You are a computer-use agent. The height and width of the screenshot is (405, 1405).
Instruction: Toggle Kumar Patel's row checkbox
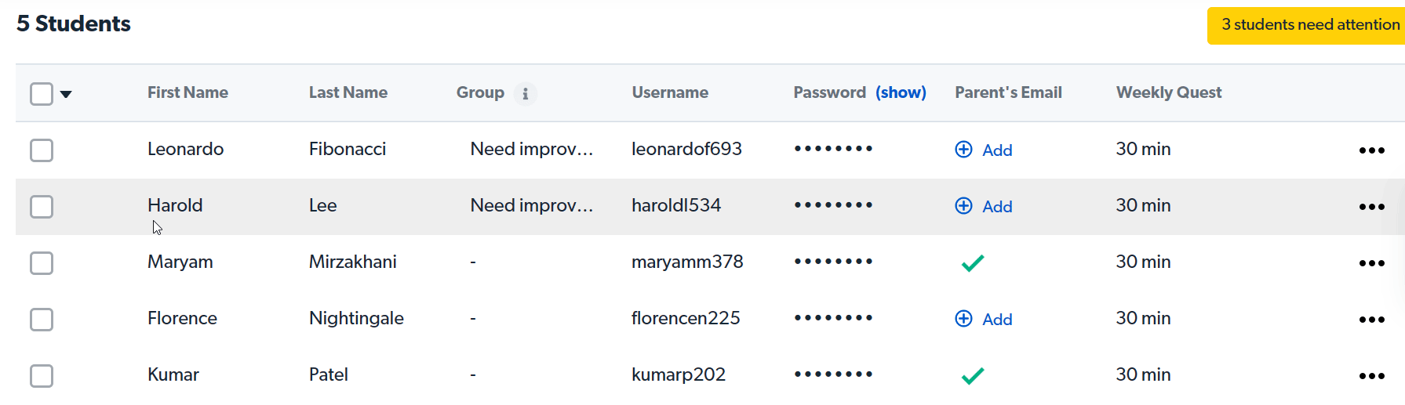tap(42, 376)
